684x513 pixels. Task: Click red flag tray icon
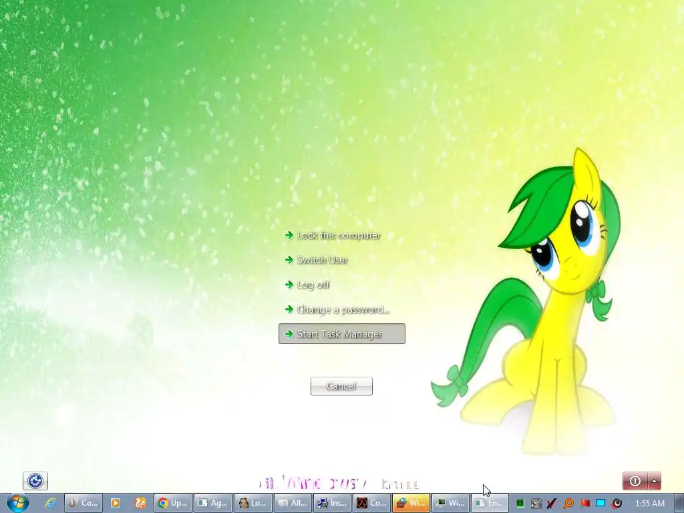[x=585, y=504]
